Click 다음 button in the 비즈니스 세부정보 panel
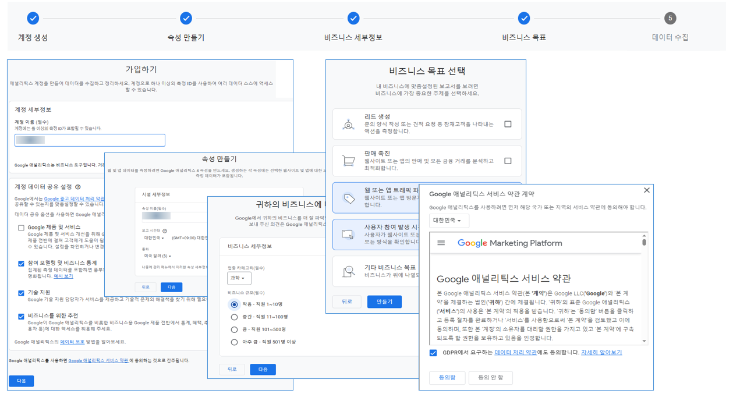733x415 pixels. point(263,370)
